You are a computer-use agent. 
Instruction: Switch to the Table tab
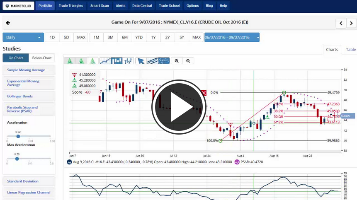pos(351,50)
